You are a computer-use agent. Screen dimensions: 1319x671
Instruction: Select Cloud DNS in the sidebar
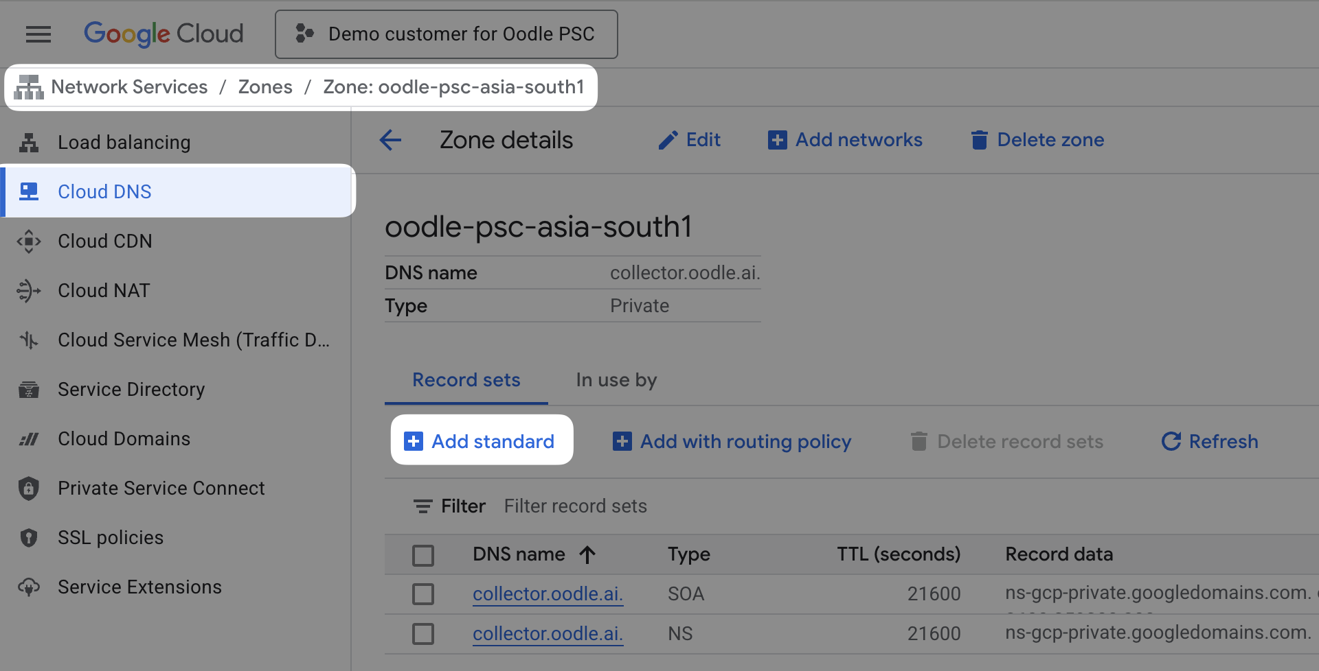[x=104, y=191]
